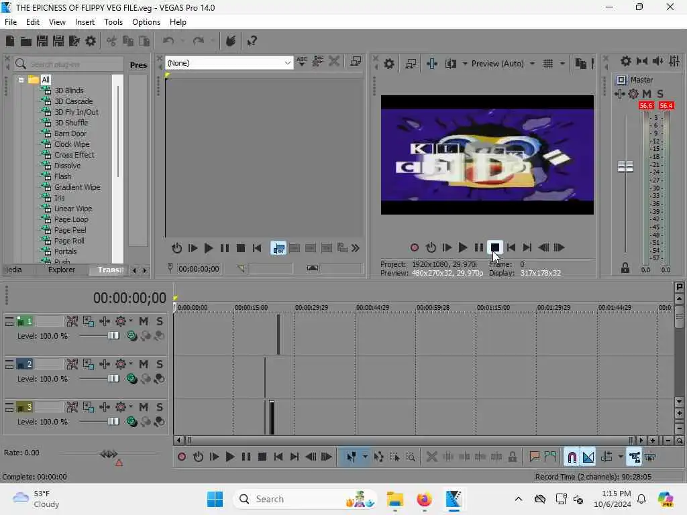Click the Master volume fader handle
This screenshot has width=687, height=515.
625,167
